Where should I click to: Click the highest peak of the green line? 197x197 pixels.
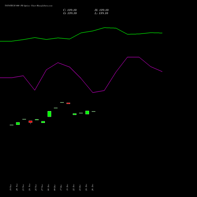pos(105,28)
